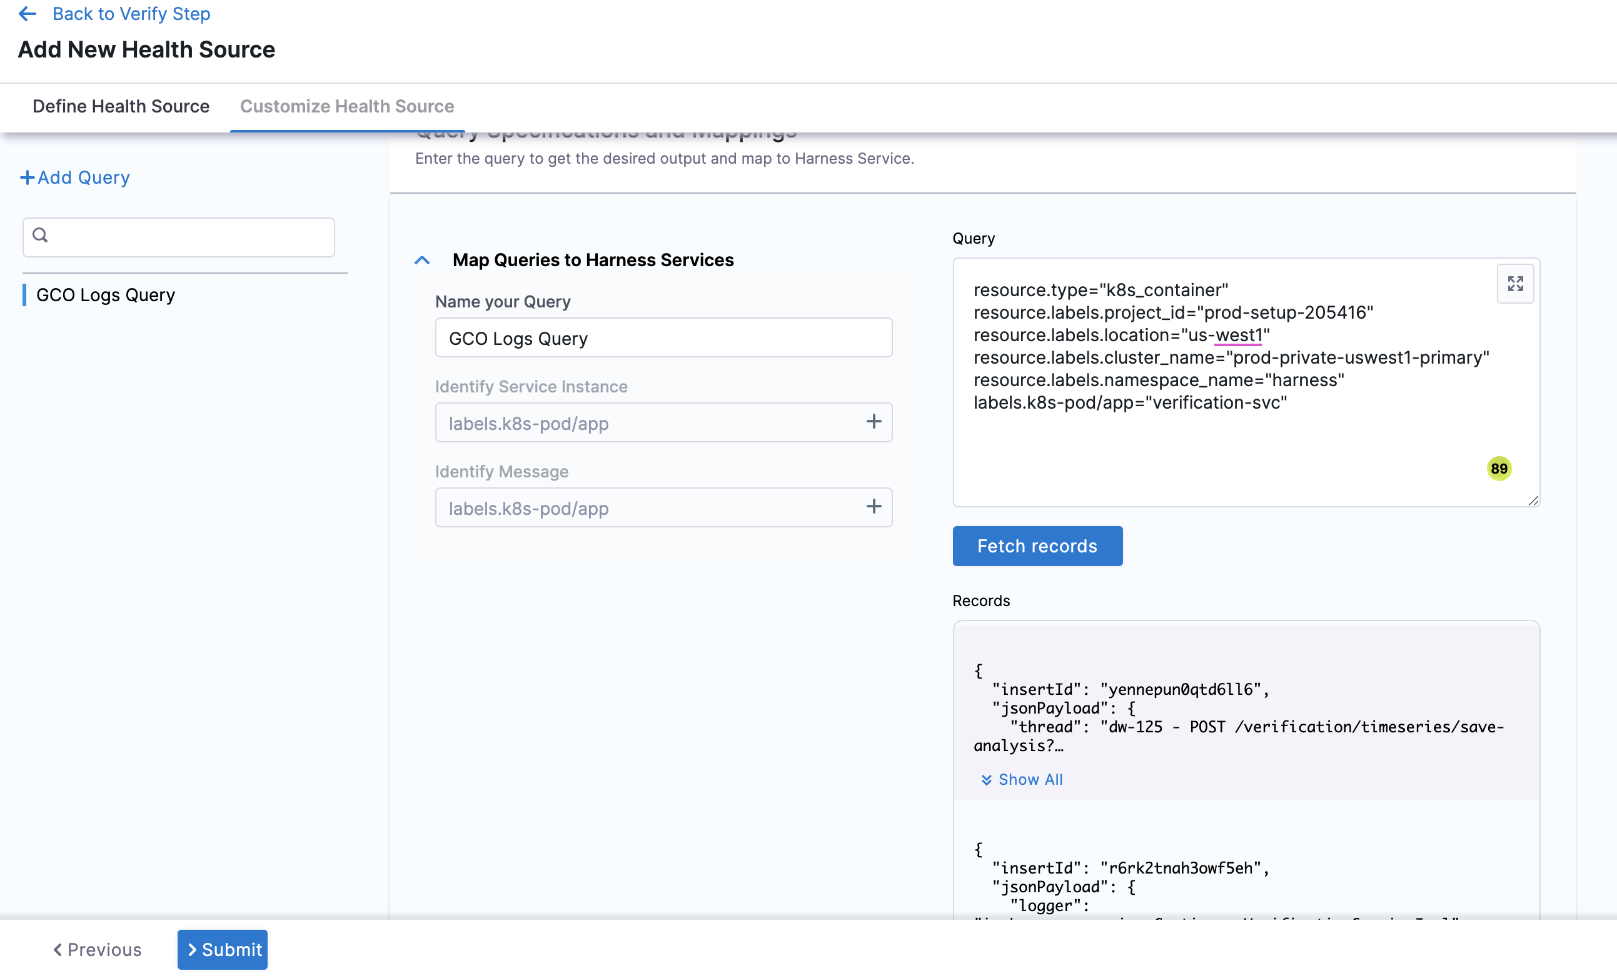This screenshot has width=1617, height=976.
Task: Select Customize Health Source tab
Action: [346, 106]
